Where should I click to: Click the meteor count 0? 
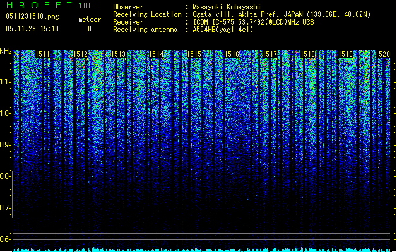[x=90, y=29]
